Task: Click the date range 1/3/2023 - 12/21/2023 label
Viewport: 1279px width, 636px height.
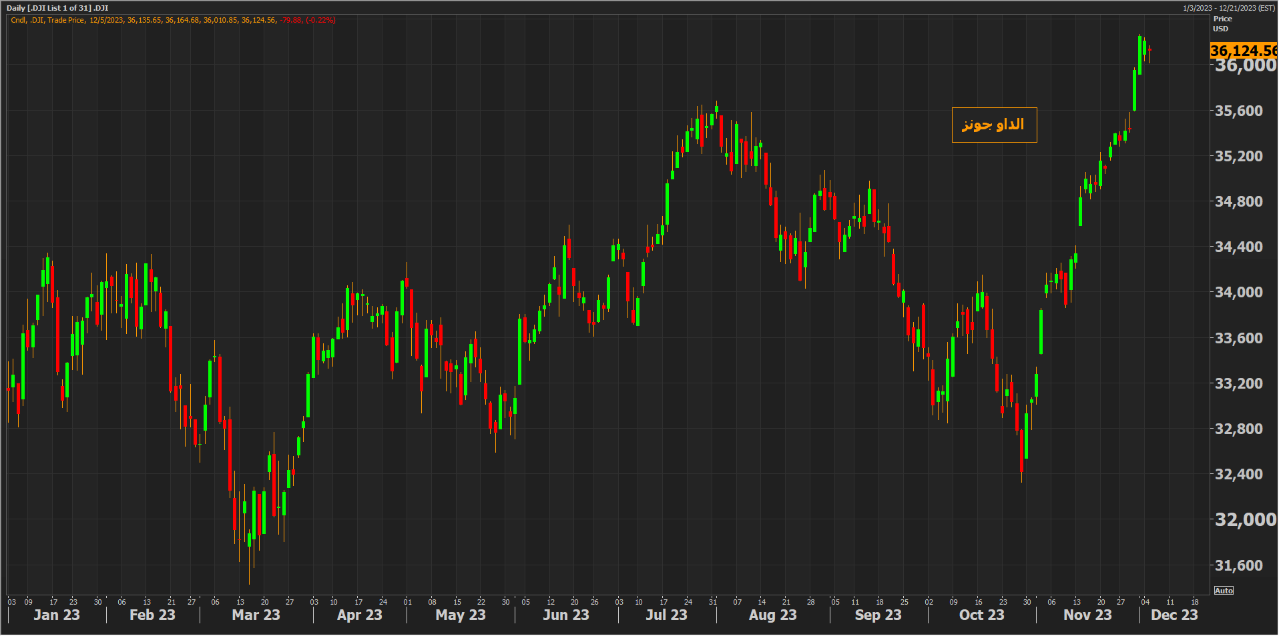Action: coord(1228,8)
